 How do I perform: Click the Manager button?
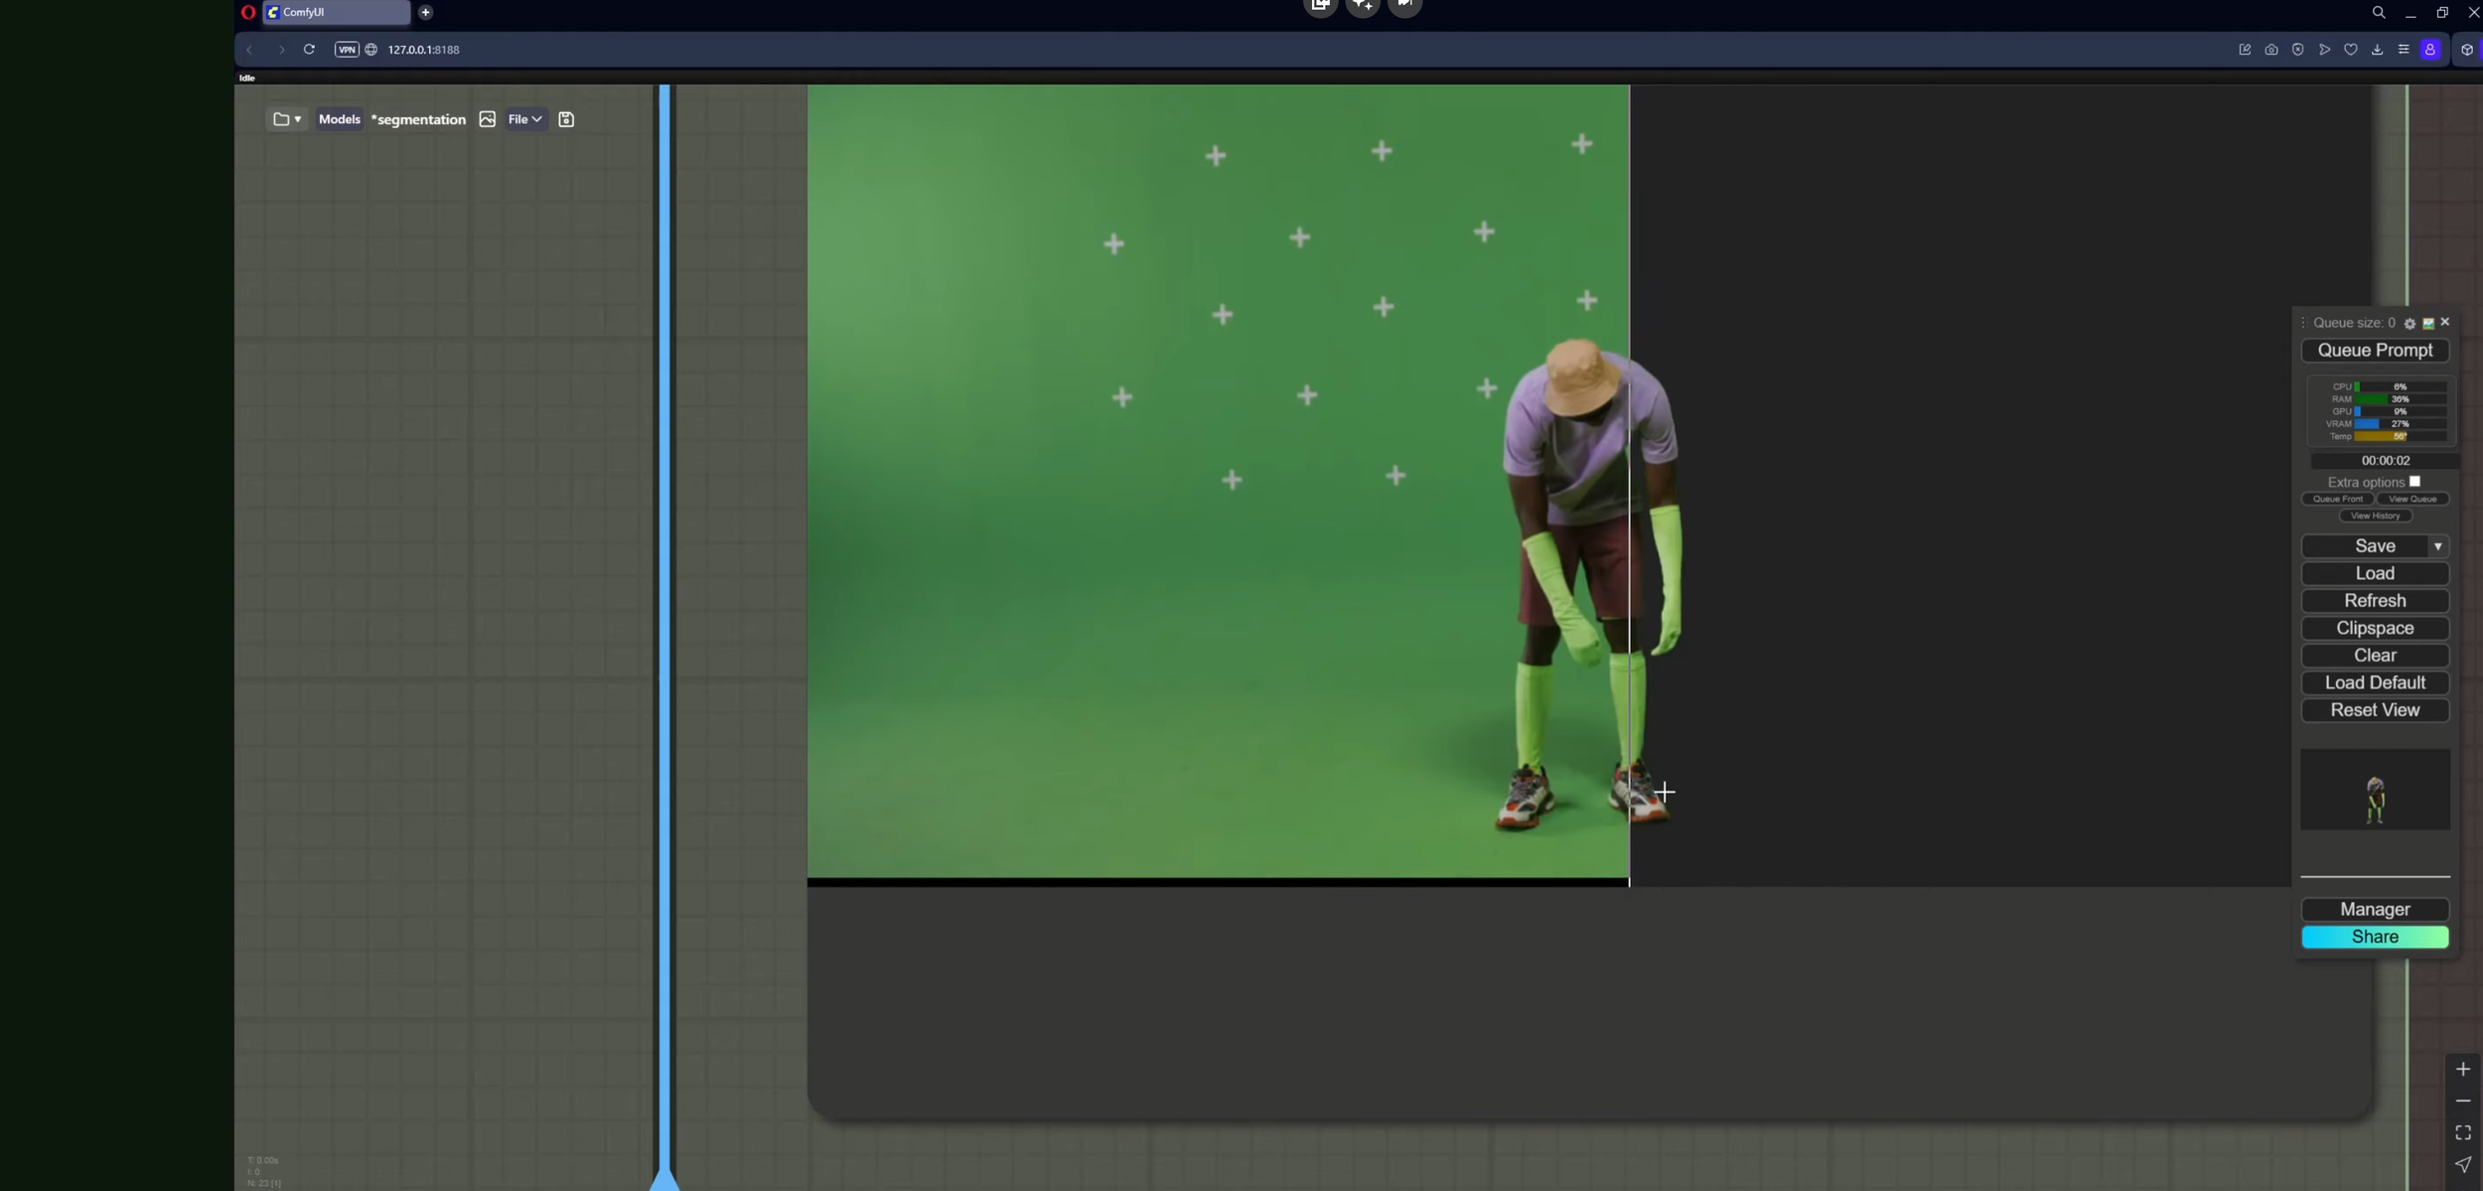pyautogui.click(x=2375, y=909)
